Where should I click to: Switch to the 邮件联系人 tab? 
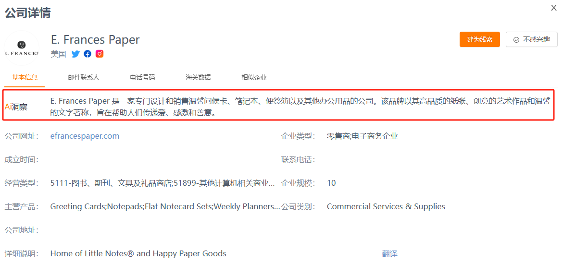(84, 77)
